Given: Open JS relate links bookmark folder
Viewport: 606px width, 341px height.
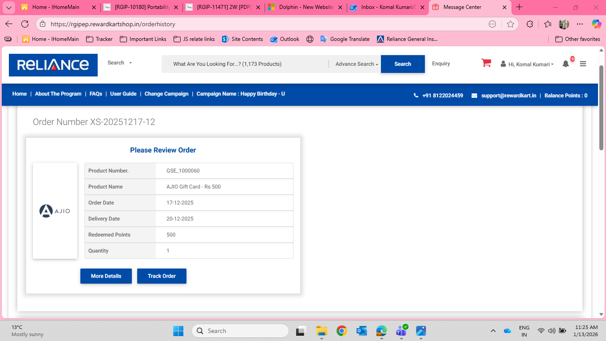Looking at the screenshot, I should coord(194,39).
